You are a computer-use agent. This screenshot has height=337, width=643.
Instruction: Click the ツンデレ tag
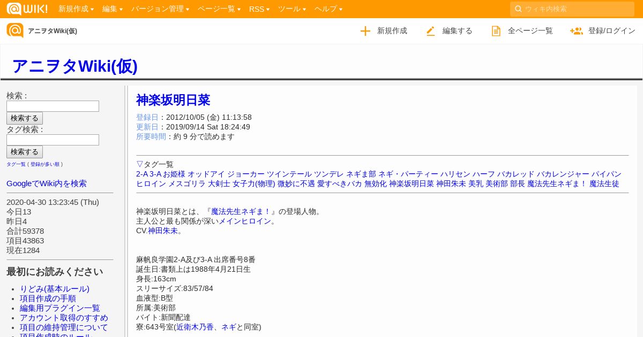329,174
